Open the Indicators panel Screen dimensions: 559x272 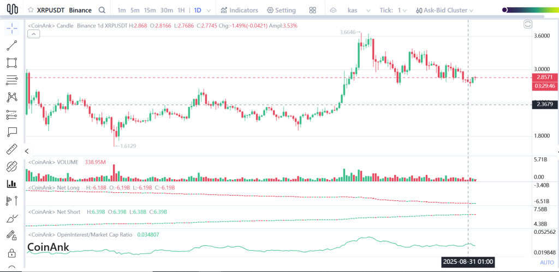pyautogui.click(x=239, y=10)
